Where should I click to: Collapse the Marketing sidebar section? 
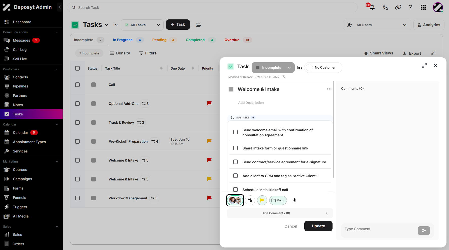click(x=57, y=162)
